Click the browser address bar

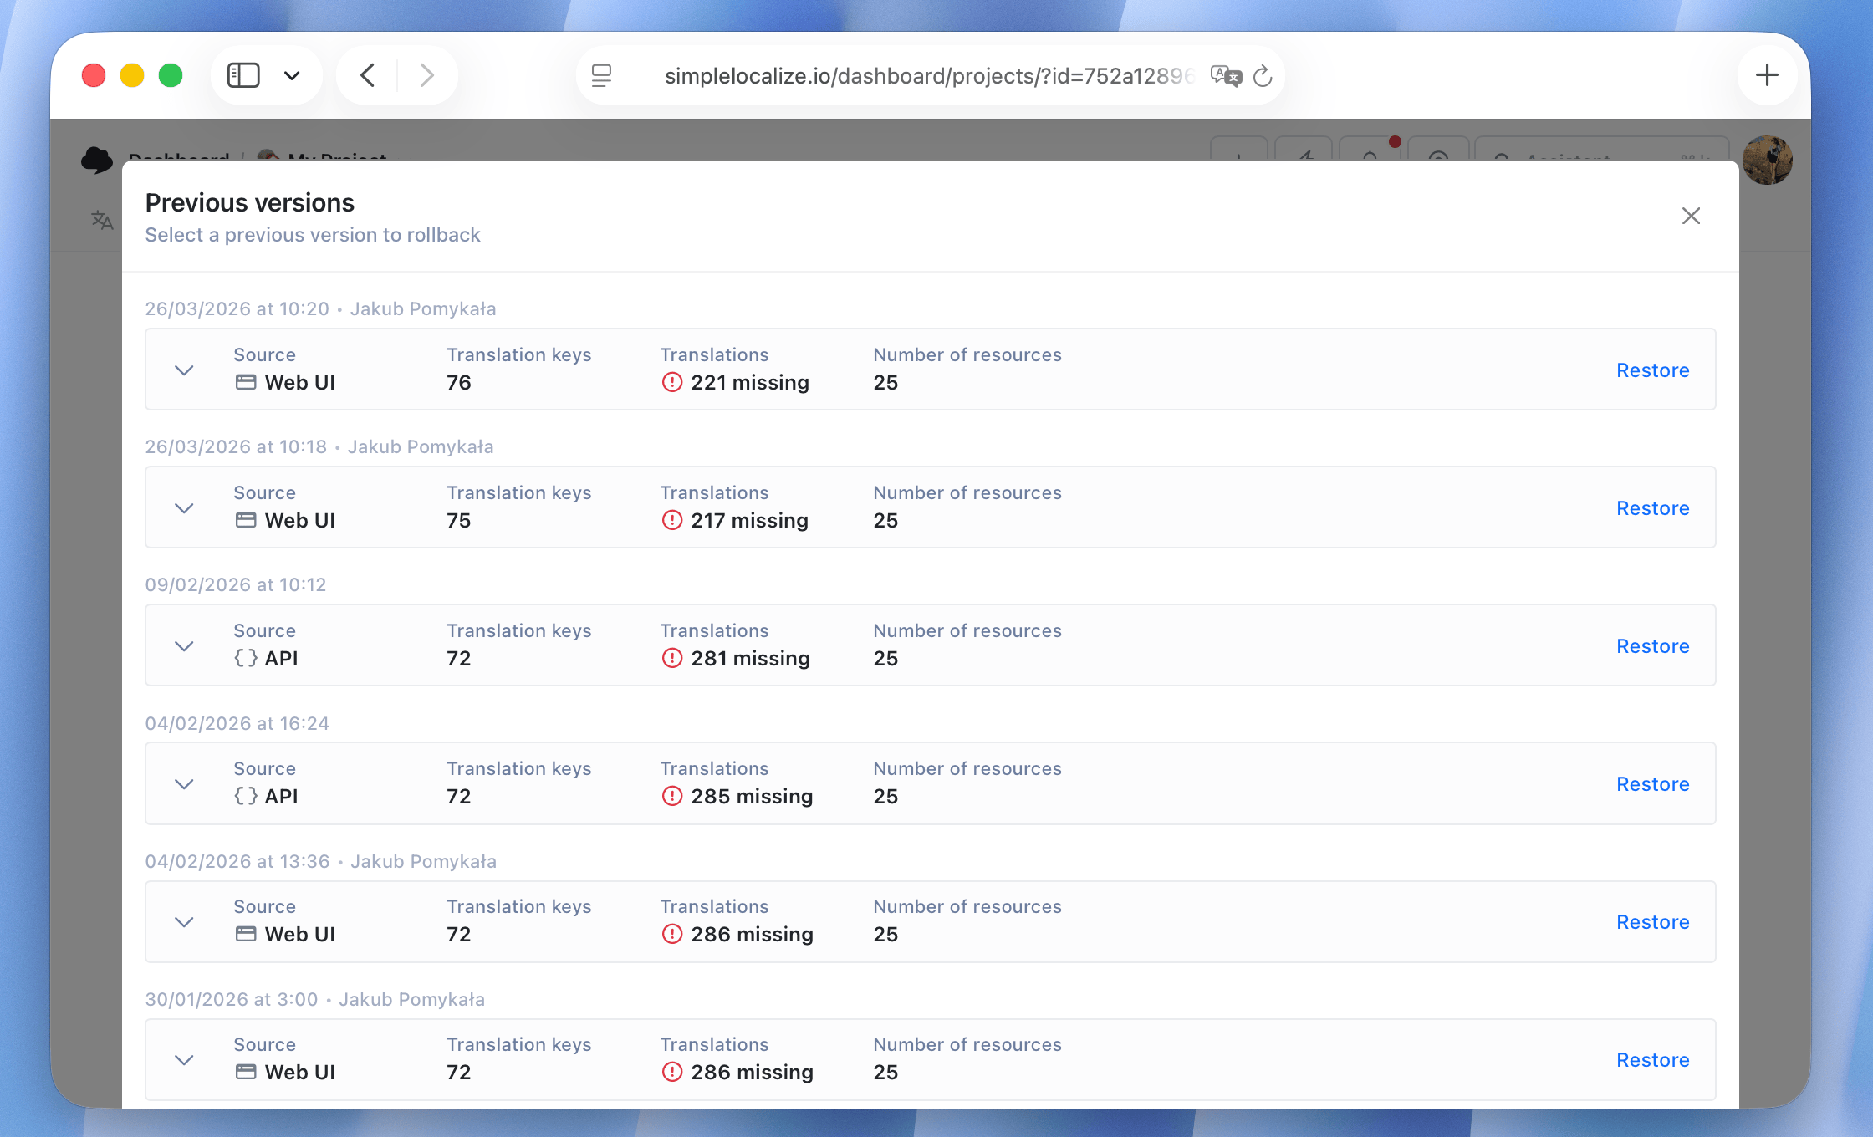click(920, 75)
